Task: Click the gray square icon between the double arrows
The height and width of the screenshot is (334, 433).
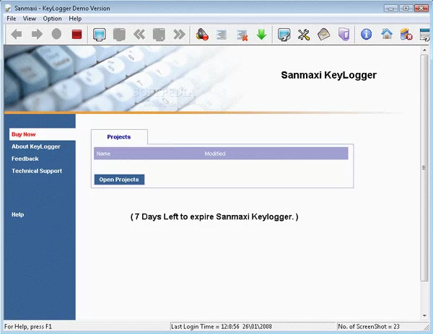Action: [x=159, y=35]
